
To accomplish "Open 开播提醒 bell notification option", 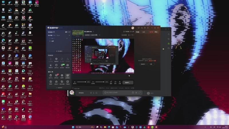I will coord(126,32).
